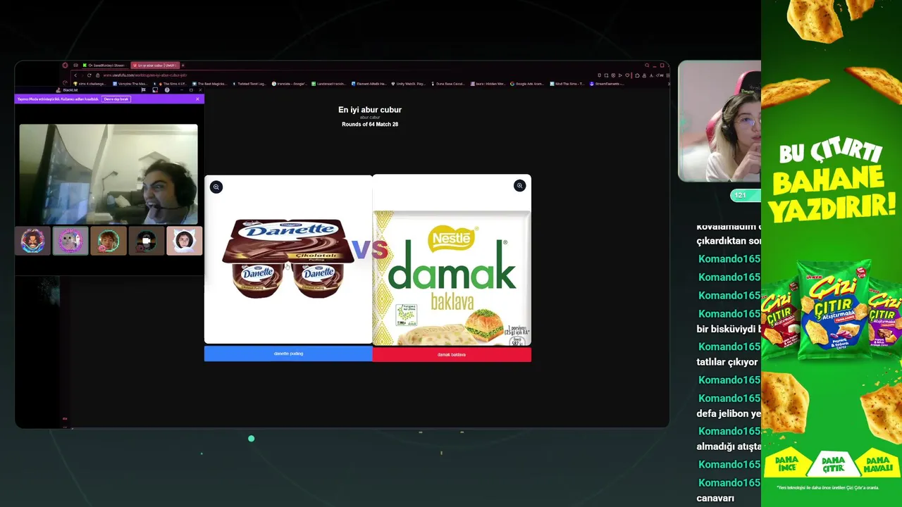Click the 'En iyi abur cubur' title
The width and height of the screenshot is (902, 507).
pyautogui.click(x=370, y=110)
